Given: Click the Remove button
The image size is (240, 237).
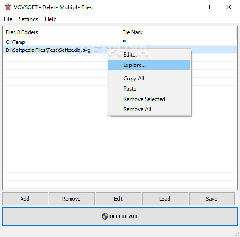Looking at the screenshot, I should pyautogui.click(x=72, y=199).
